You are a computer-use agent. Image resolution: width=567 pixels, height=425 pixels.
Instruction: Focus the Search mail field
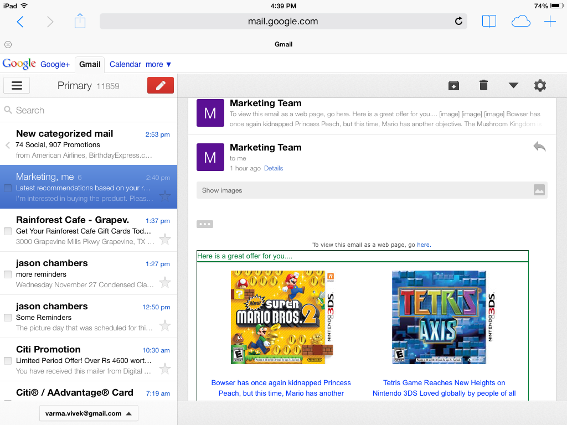click(89, 110)
